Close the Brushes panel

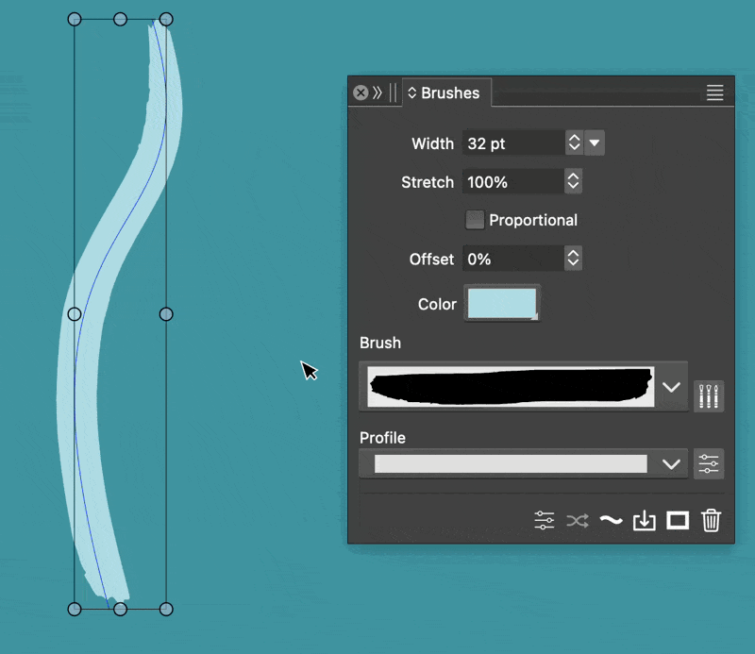click(x=361, y=92)
